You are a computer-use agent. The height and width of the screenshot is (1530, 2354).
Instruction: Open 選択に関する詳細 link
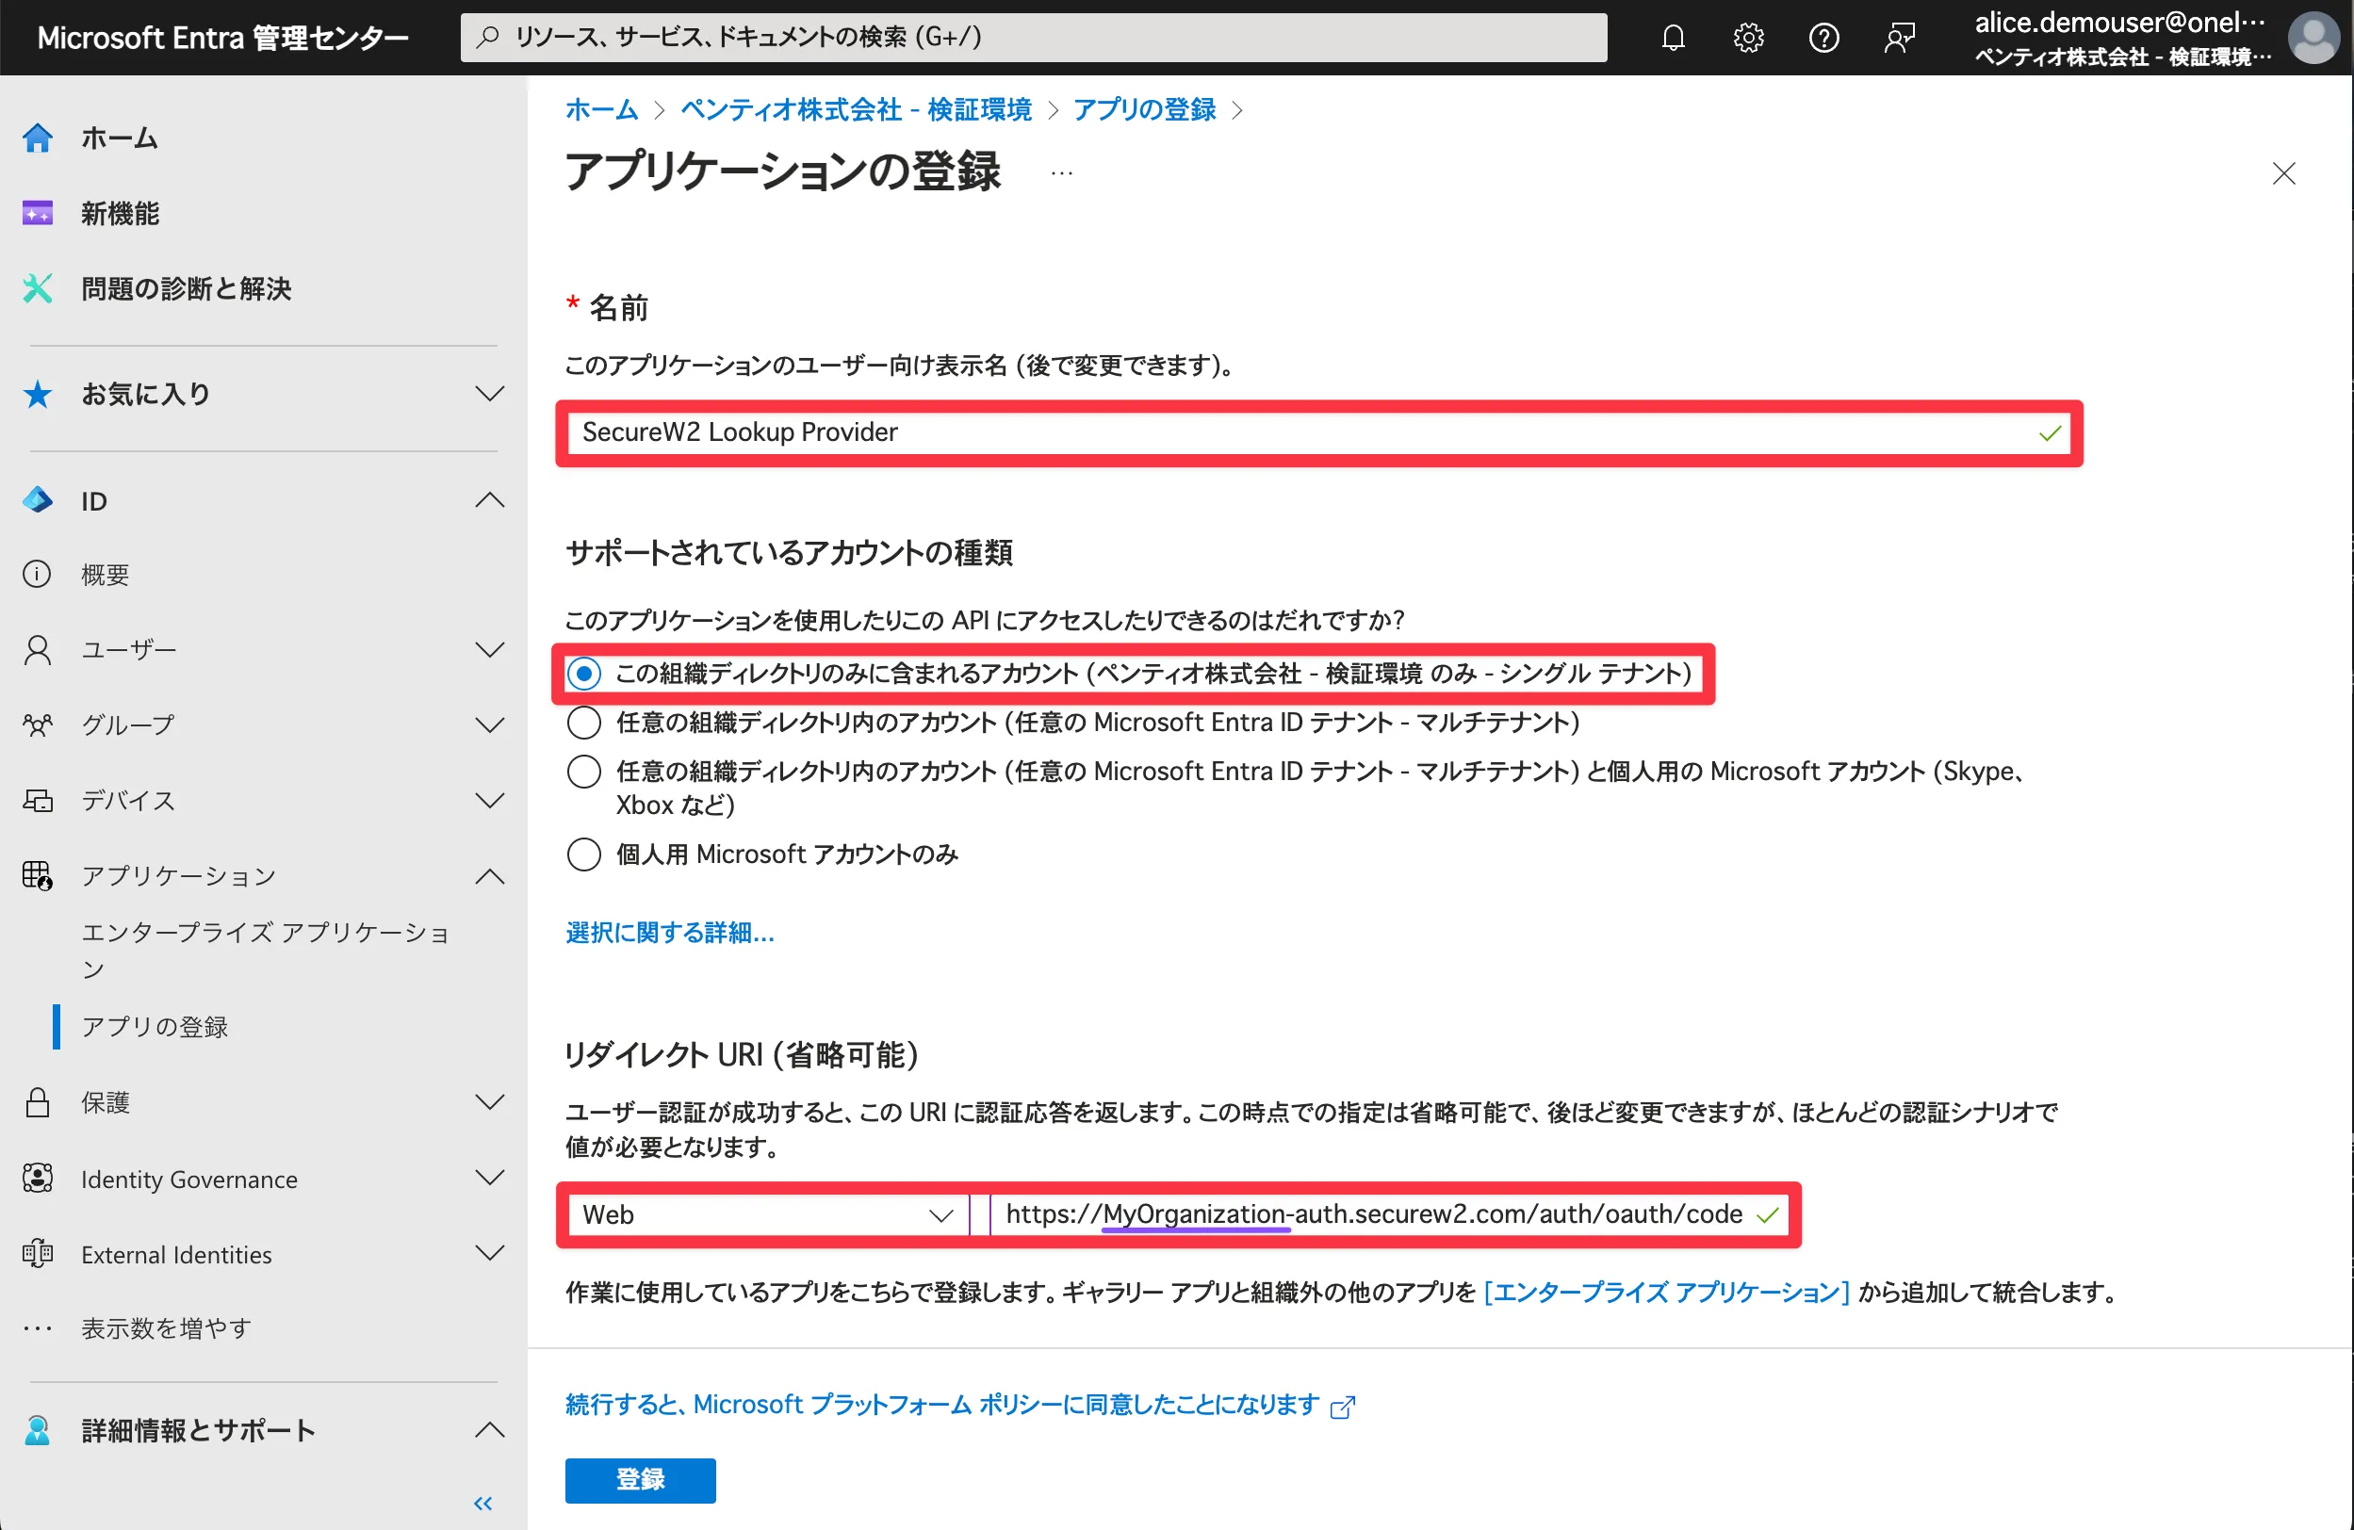pos(670,932)
